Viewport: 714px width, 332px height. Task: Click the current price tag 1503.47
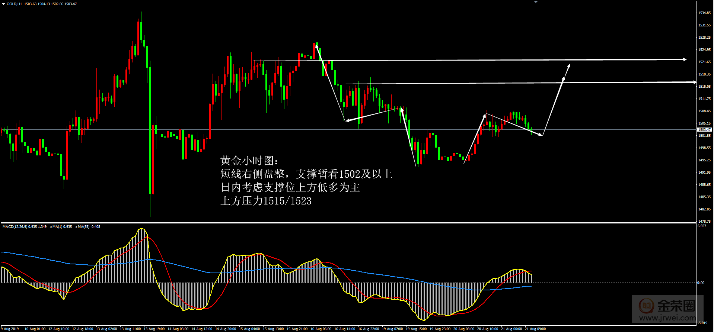pos(704,129)
